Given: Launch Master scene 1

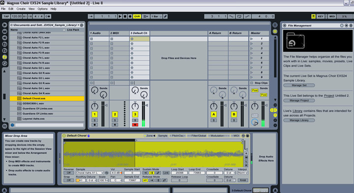Looking at the screenshot, I should tap(252, 38).
